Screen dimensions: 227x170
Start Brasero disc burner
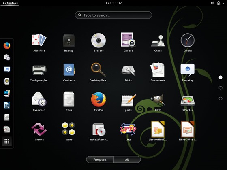click(x=99, y=40)
